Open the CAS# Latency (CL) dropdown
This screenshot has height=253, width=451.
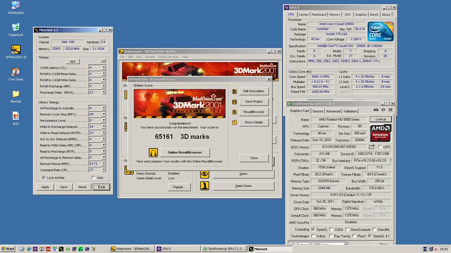click(104, 67)
